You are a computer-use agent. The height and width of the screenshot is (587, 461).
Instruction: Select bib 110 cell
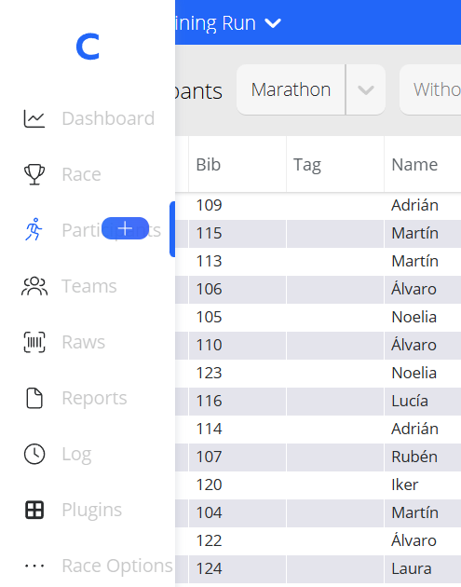[237, 345]
